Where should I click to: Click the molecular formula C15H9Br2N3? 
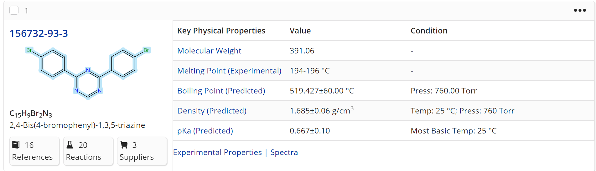coord(31,114)
